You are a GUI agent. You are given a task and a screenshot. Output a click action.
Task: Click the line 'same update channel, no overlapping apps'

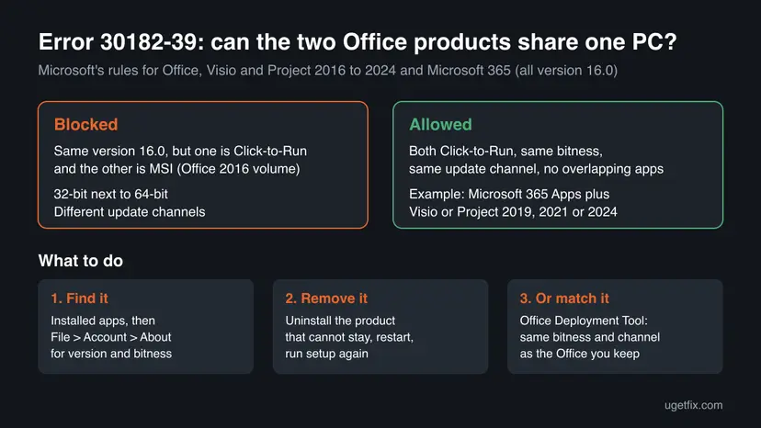537,169
